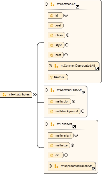Collapse the mtext.attributes root node

[x=35, y=95]
